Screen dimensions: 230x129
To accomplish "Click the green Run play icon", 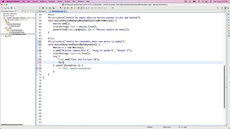I will pos(50,8).
